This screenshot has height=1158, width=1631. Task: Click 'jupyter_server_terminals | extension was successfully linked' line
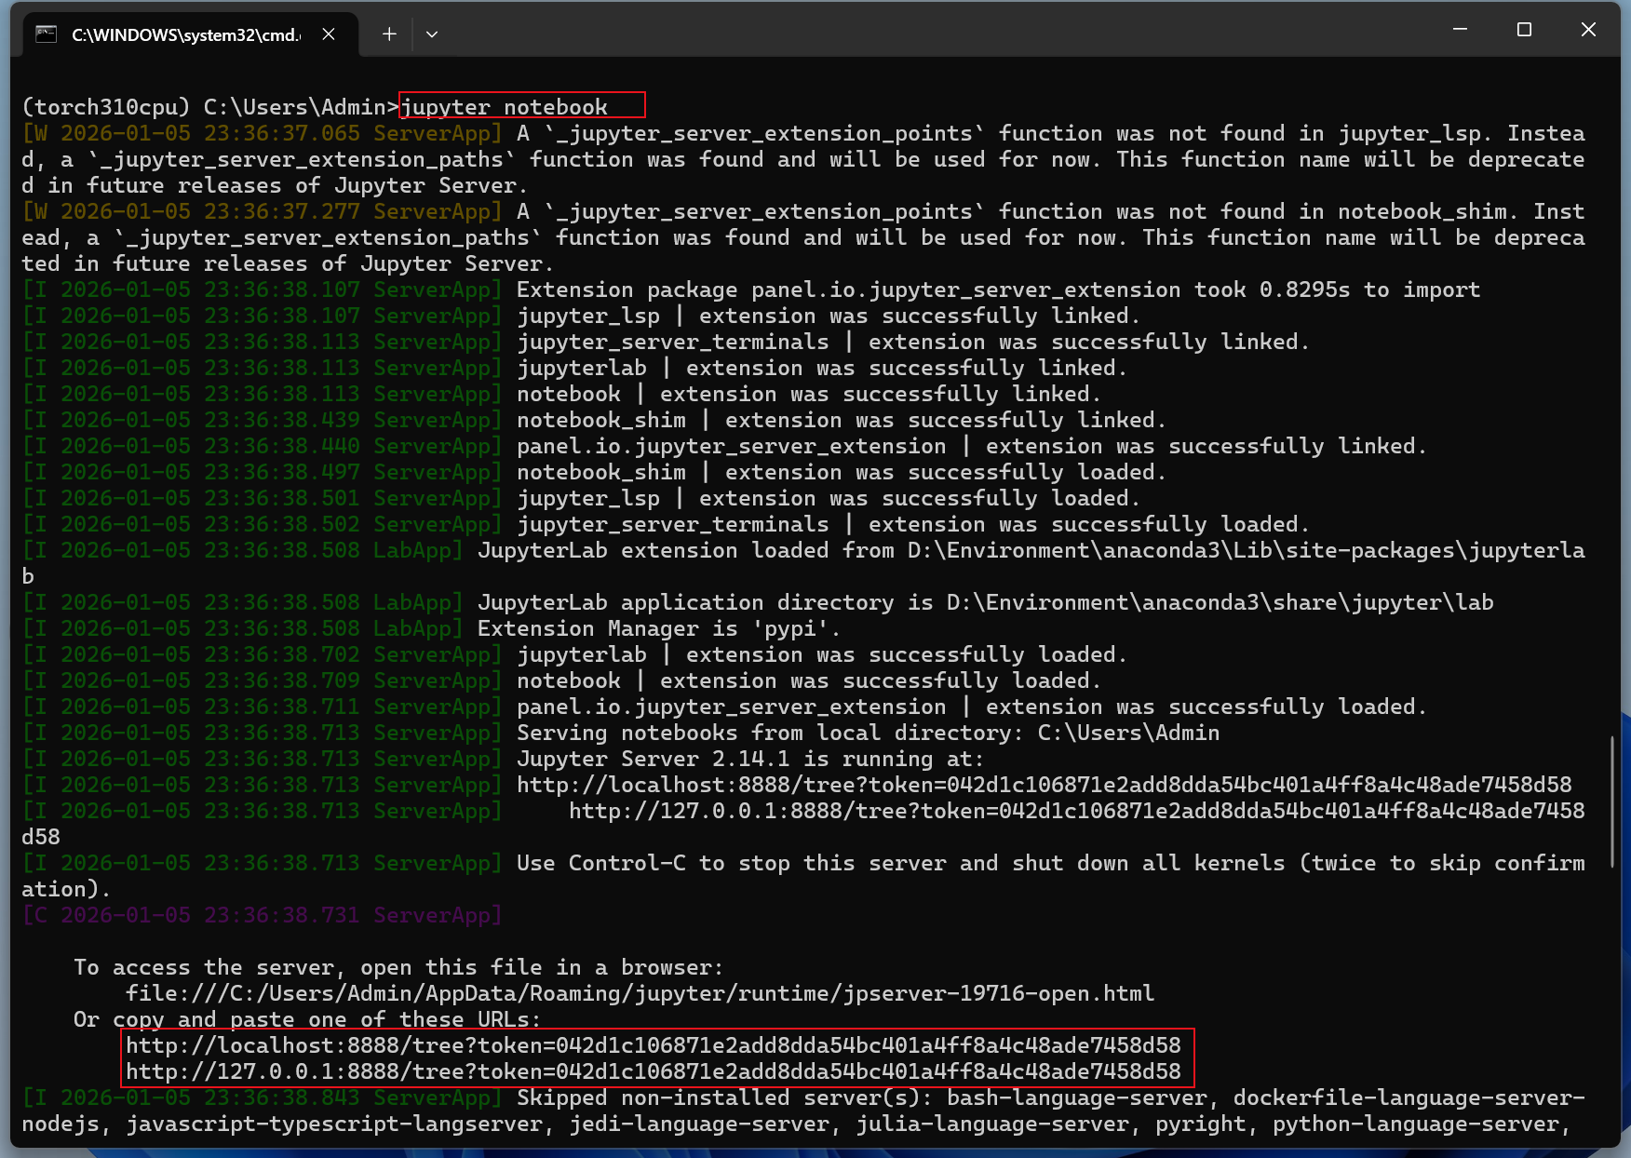coord(913,342)
